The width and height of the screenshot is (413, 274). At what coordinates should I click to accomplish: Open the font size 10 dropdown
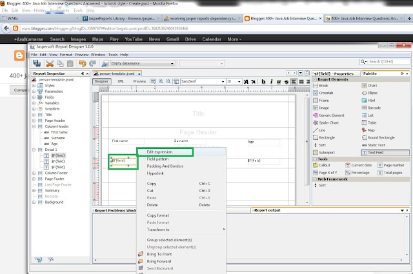234,82
